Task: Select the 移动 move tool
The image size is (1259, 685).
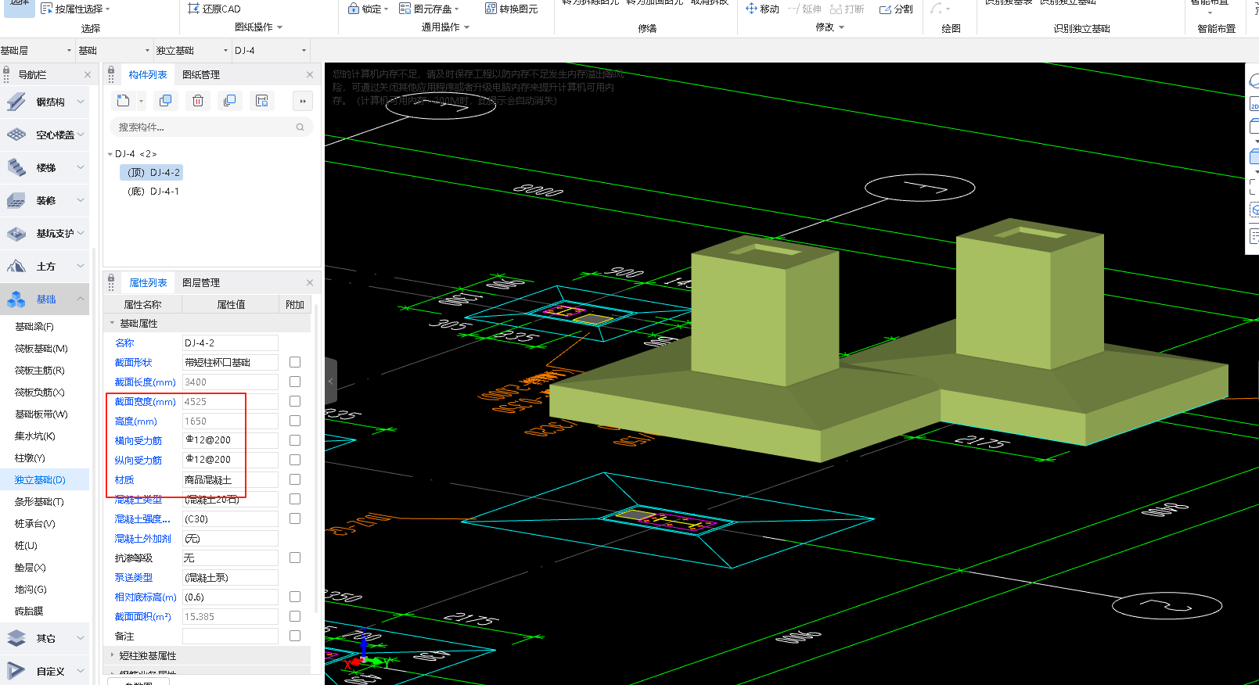Action: [763, 9]
